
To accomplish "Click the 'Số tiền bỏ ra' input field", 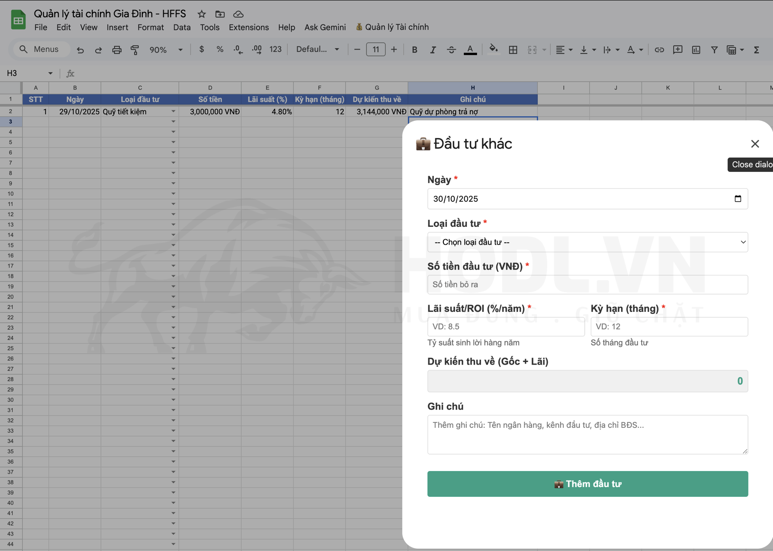I will [x=587, y=284].
